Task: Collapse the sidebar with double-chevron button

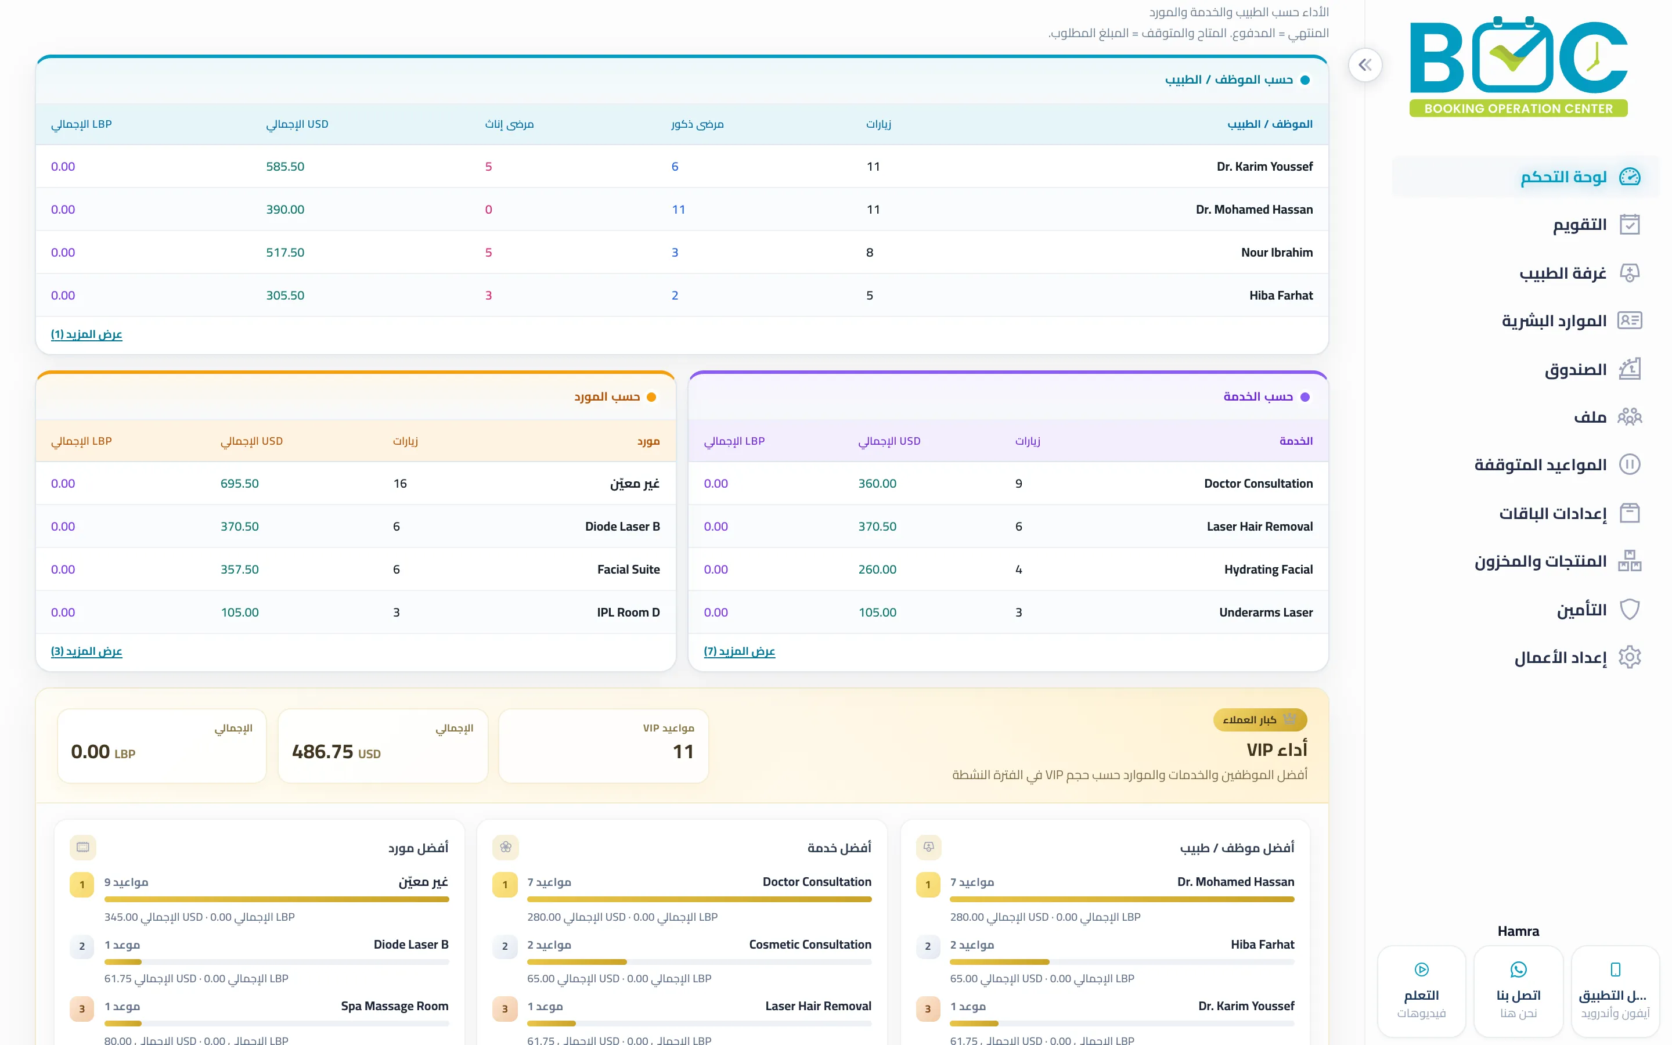Action: tap(1364, 65)
